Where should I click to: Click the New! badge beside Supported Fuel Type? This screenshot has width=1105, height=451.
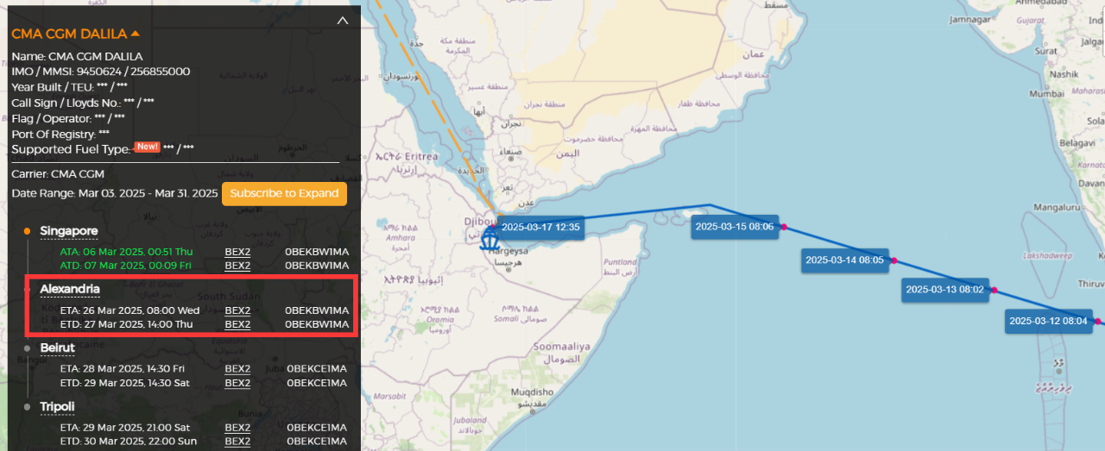click(x=147, y=147)
